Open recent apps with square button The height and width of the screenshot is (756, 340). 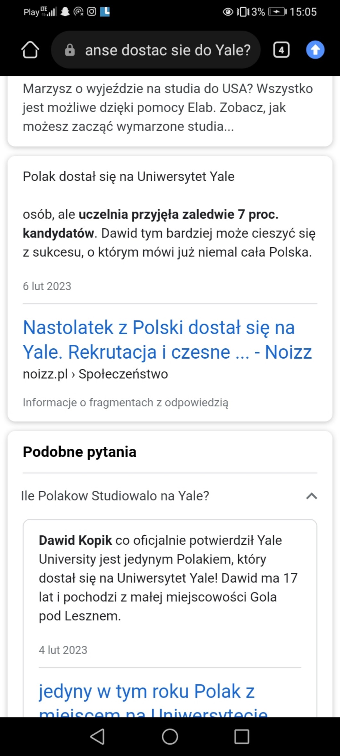point(242,736)
